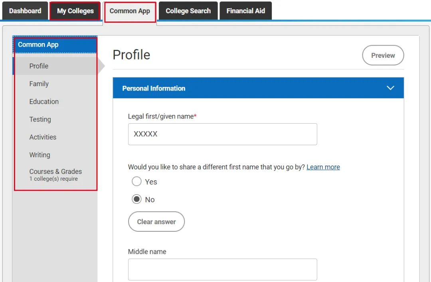Navigate to Education in the sidebar

tap(44, 102)
